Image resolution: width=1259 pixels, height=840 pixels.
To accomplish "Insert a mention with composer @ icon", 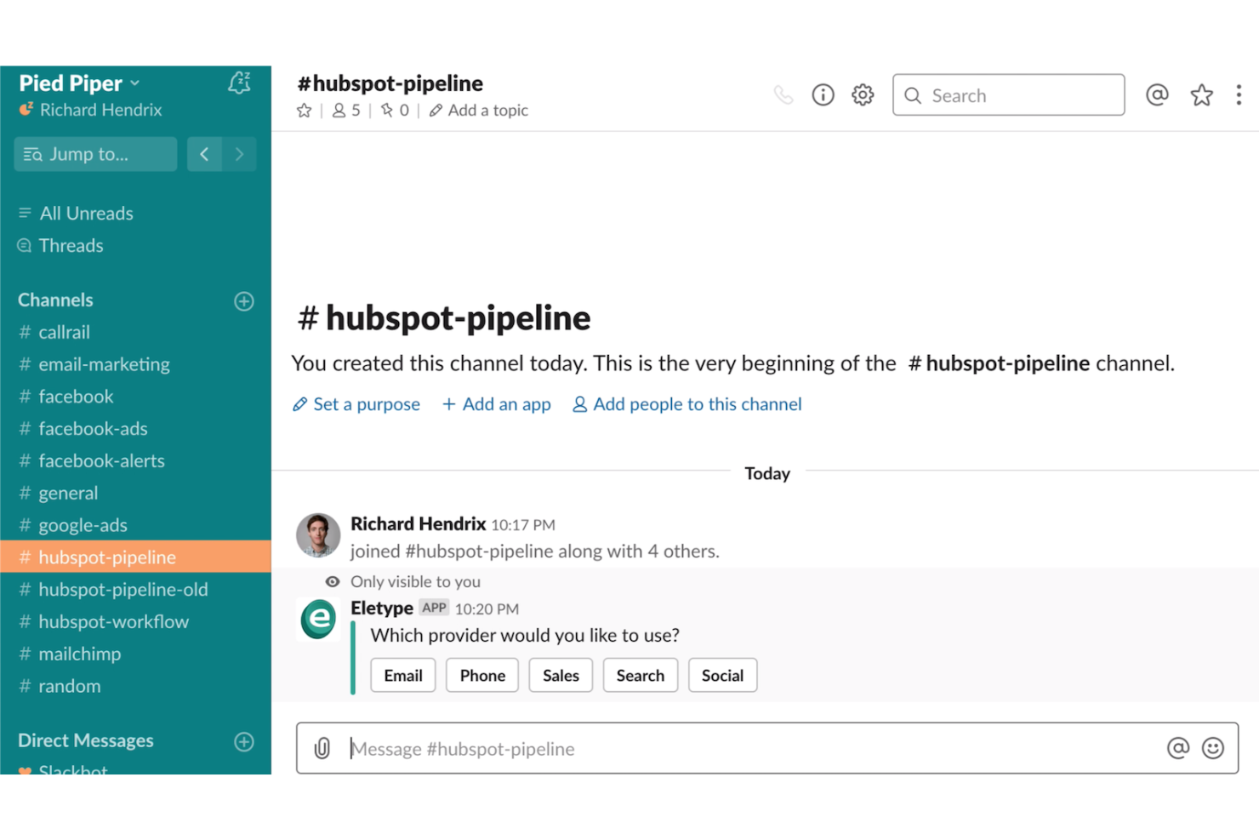I will (x=1178, y=748).
